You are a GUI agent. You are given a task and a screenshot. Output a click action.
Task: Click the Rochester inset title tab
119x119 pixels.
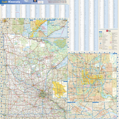(x=65, y=81)
